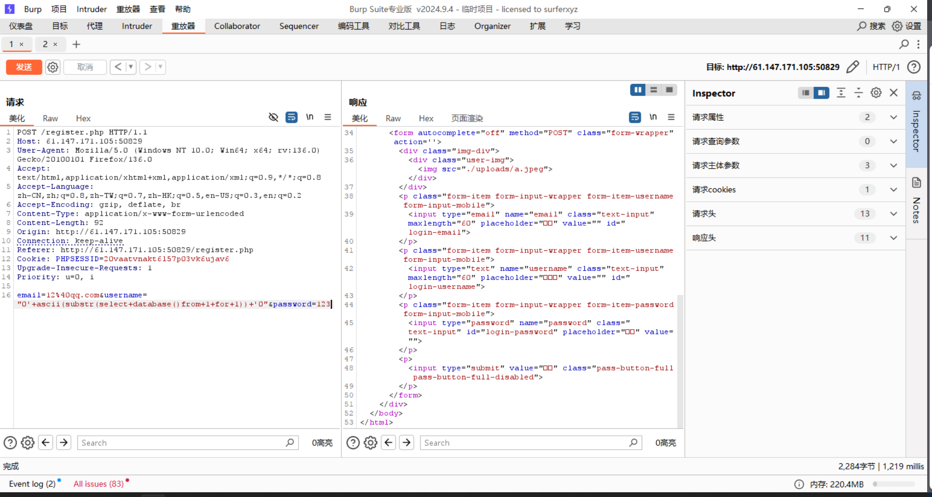Dock Inspector layout left icon
The width and height of the screenshot is (932, 497).
coord(805,93)
